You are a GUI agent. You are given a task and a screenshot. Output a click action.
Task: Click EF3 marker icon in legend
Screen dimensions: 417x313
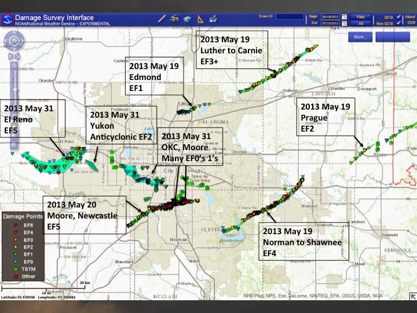pyautogui.click(x=16, y=240)
